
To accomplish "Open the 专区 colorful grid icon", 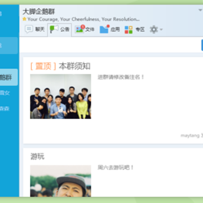I will click(x=129, y=30).
